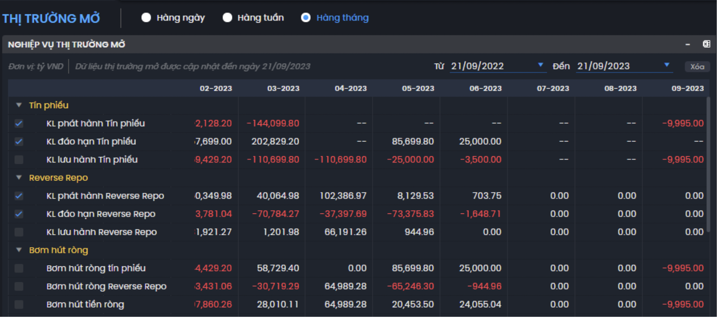Click the THỊ TRƯỜNG MỞ title tab

coord(51,18)
